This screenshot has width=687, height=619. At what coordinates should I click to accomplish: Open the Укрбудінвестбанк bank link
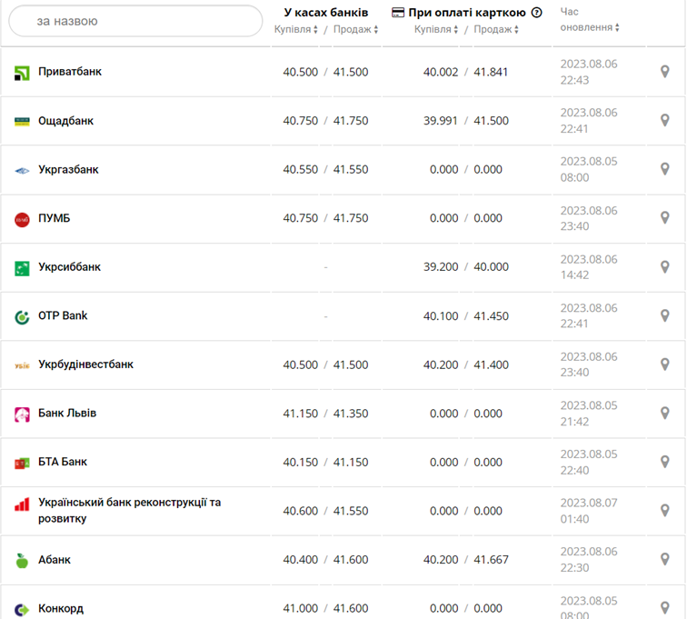[x=85, y=364]
